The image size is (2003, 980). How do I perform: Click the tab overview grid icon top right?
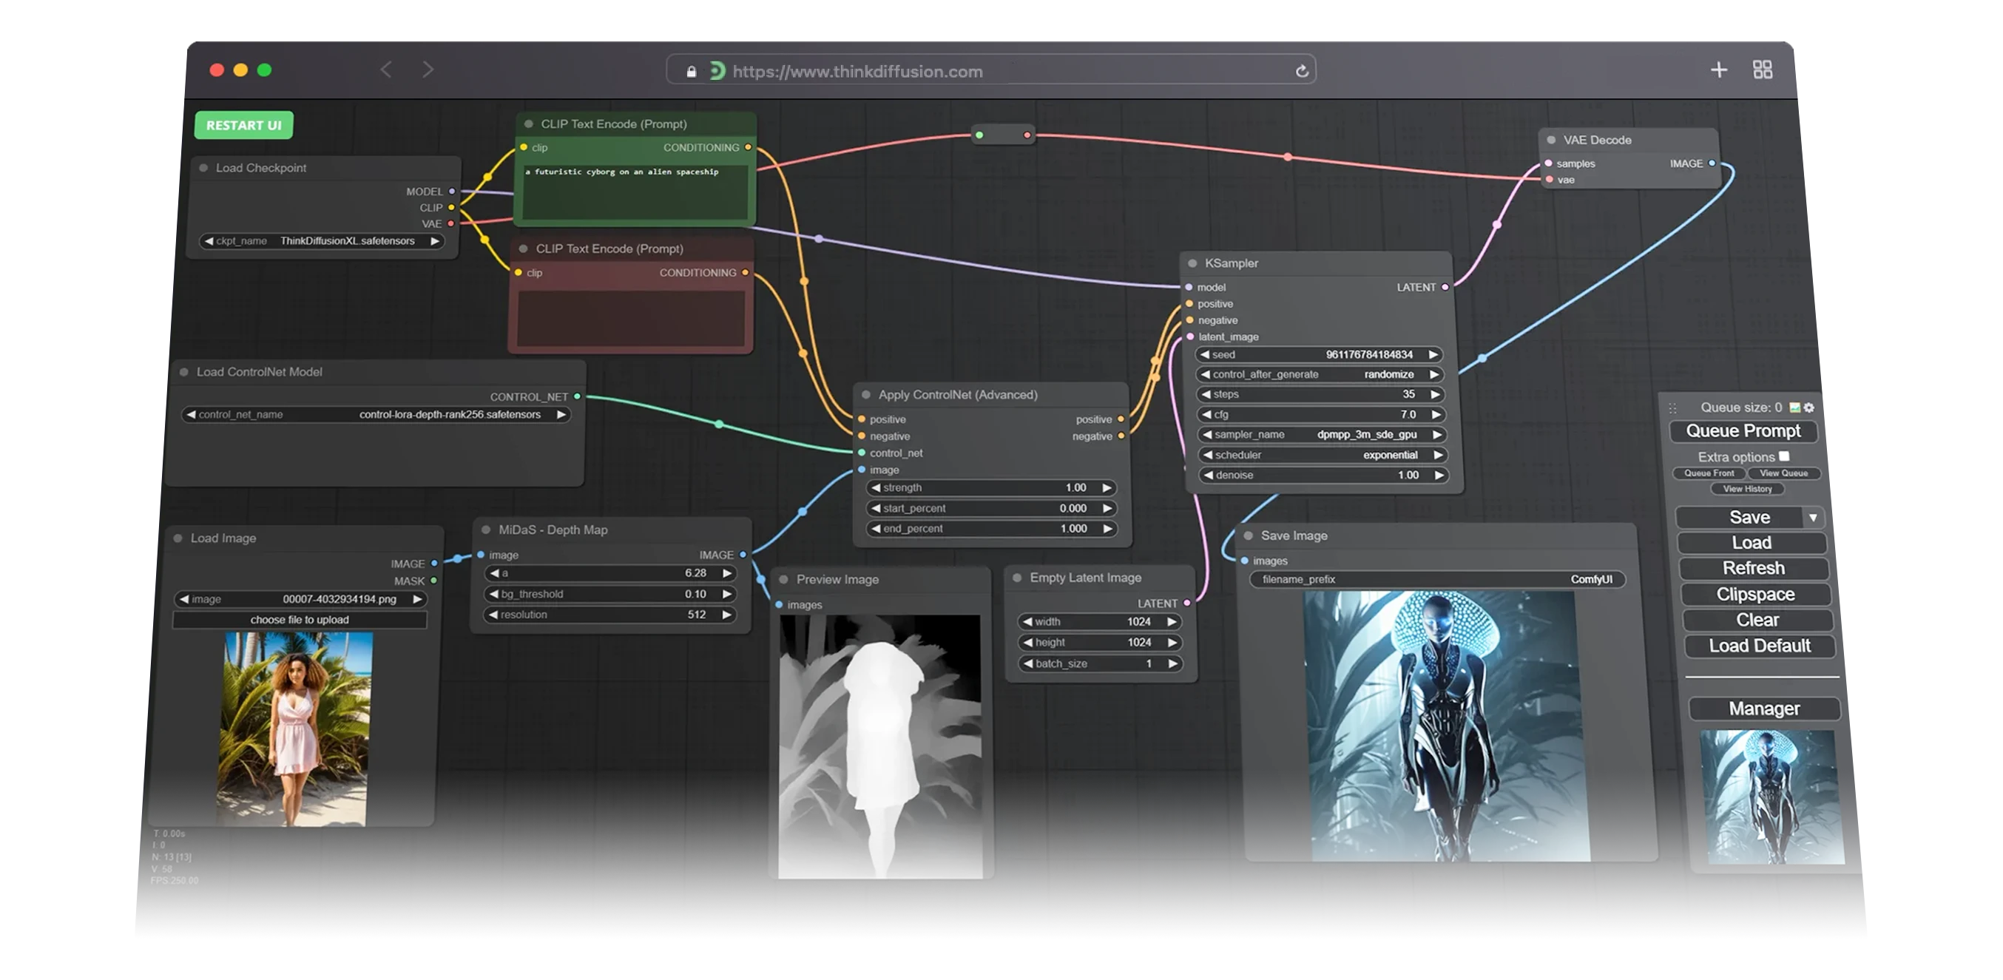coord(1763,70)
